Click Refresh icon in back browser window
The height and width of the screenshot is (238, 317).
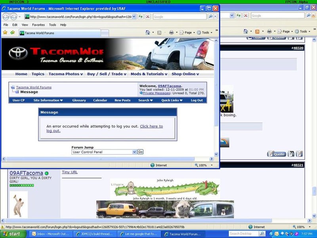pos(239,15)
